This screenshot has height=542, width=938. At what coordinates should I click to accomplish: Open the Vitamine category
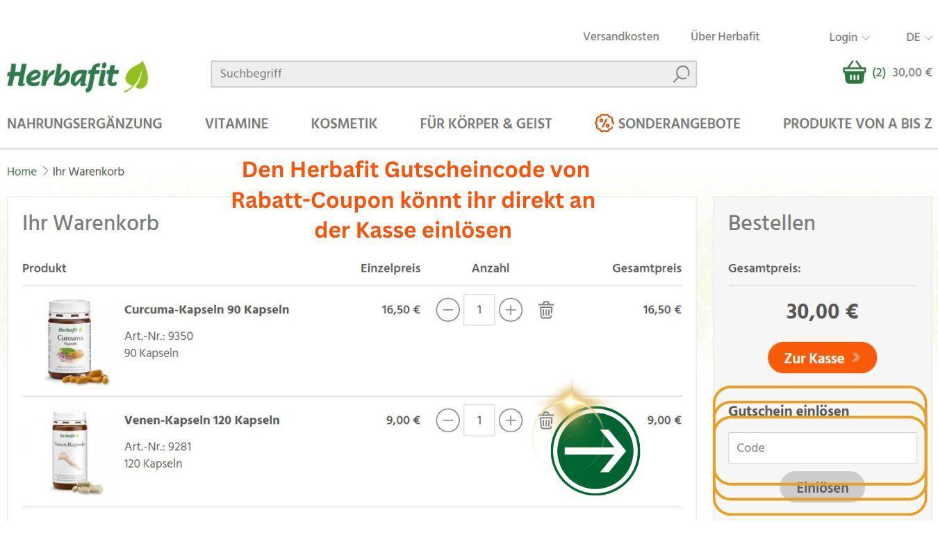[x=236, y=124]
